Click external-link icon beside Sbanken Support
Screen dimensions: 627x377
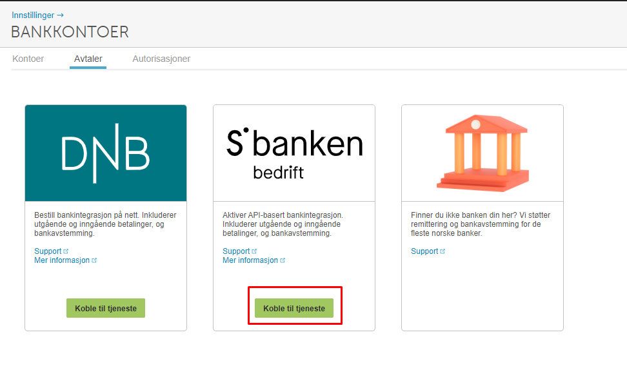(254, 251)
